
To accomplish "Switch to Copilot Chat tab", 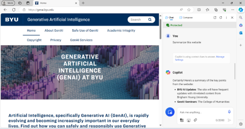I will (170, 17).
